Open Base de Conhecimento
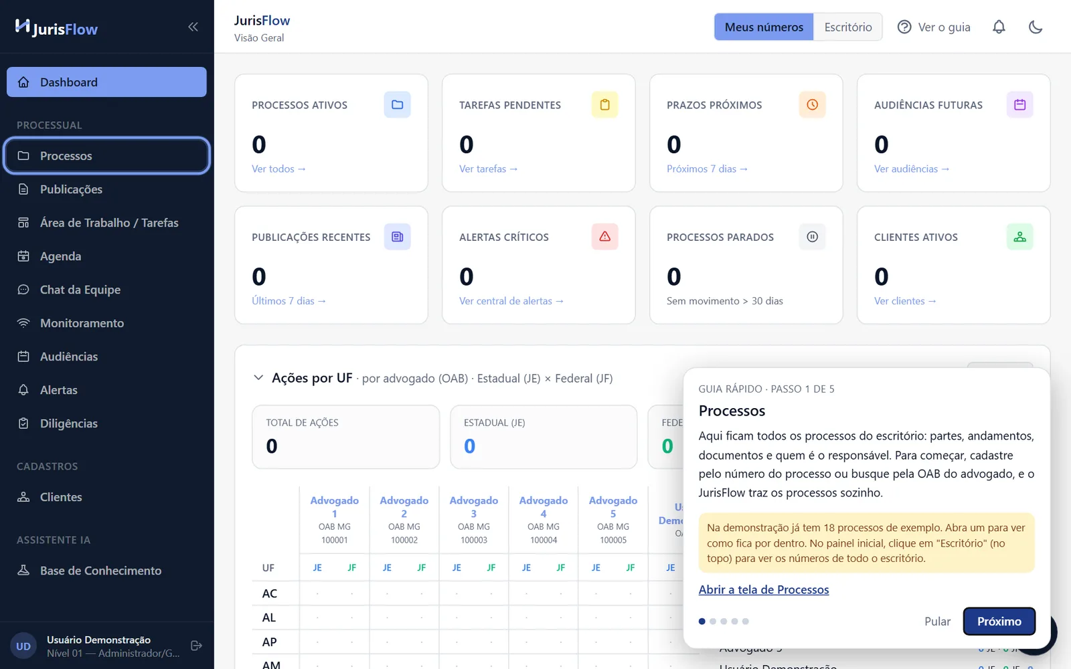1071x669 pixels. pos(106,570)
